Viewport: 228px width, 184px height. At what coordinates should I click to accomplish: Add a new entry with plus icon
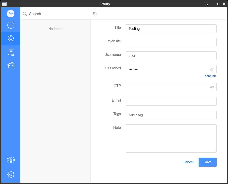coord(11,25)
